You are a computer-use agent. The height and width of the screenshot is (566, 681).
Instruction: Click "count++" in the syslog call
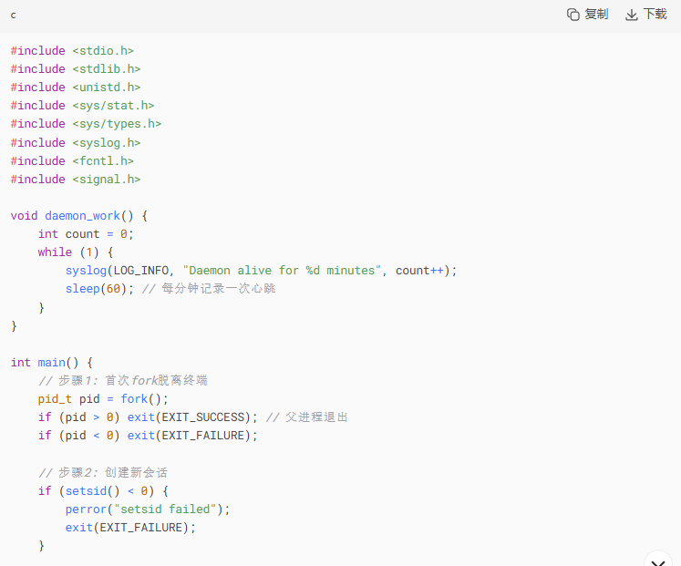click(x=419, y=271)
